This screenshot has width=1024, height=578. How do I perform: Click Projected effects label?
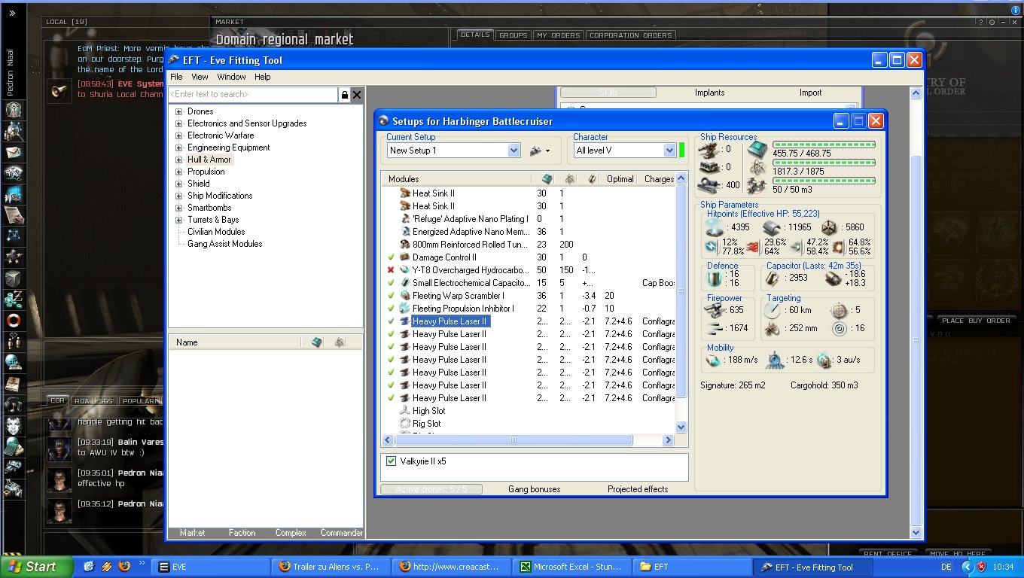click(x=638, y=489)
